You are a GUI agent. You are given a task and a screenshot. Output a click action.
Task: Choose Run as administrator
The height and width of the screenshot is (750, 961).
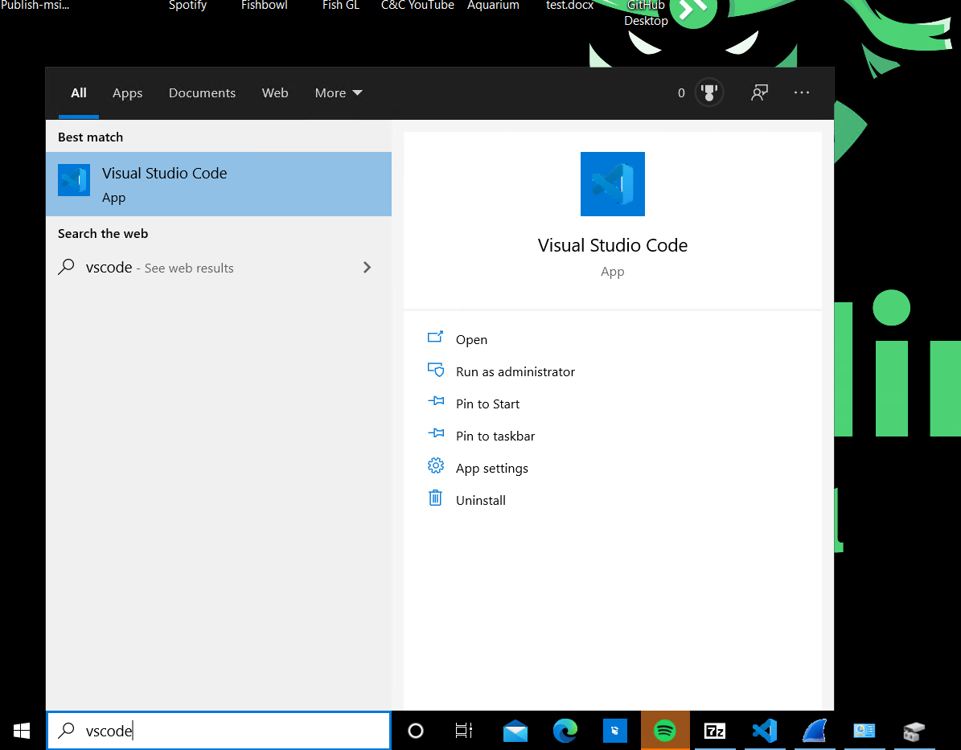(515, 371)
